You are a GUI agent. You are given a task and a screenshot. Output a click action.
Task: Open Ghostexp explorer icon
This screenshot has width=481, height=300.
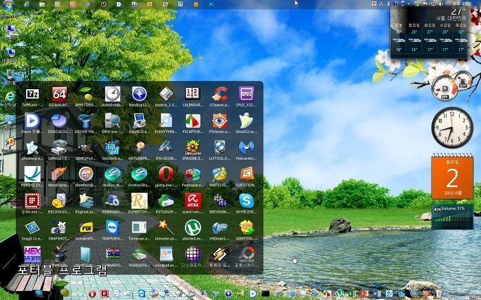coord(32,148)
